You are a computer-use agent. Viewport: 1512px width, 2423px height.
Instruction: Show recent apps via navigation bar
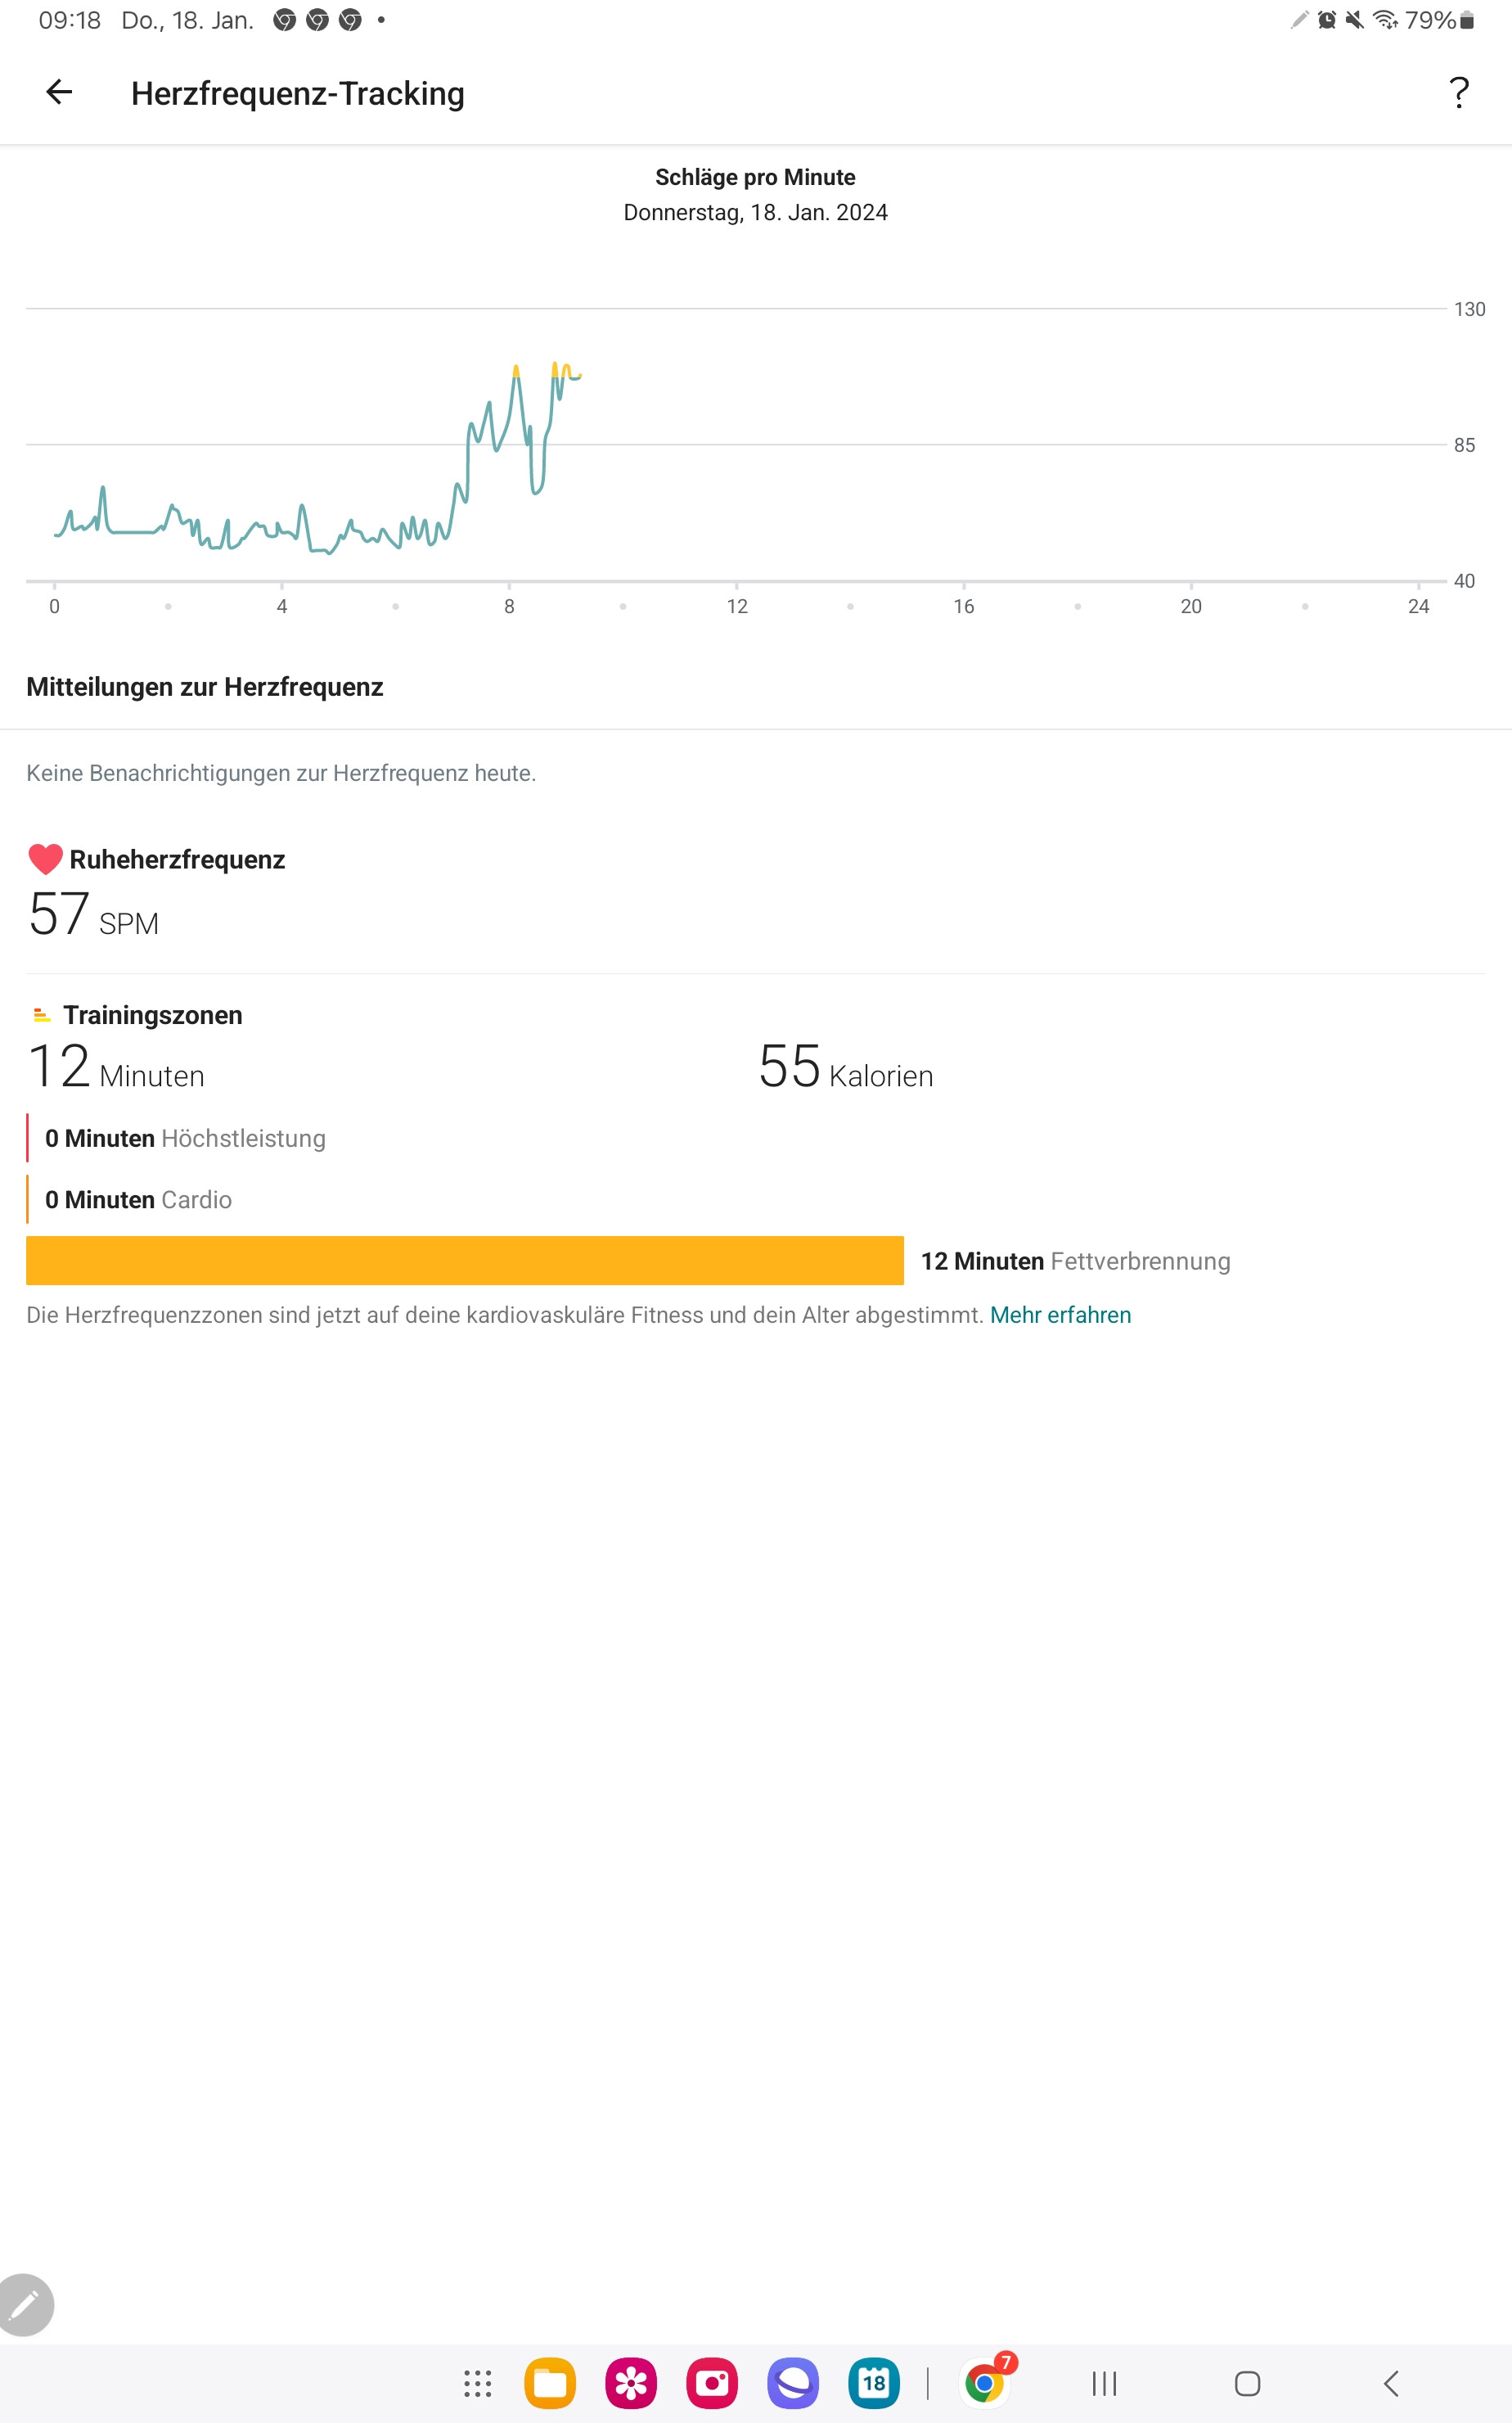click(x=1104, y=2383)
